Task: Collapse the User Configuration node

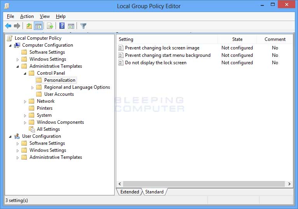Action: (10, 137)
